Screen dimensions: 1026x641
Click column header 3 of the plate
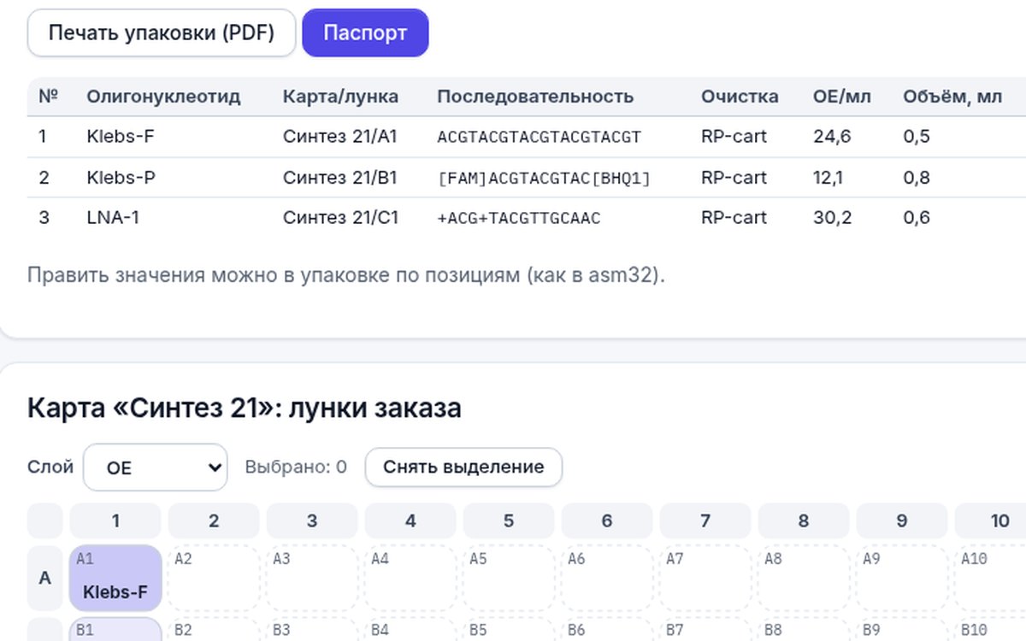tap(312, 520)
